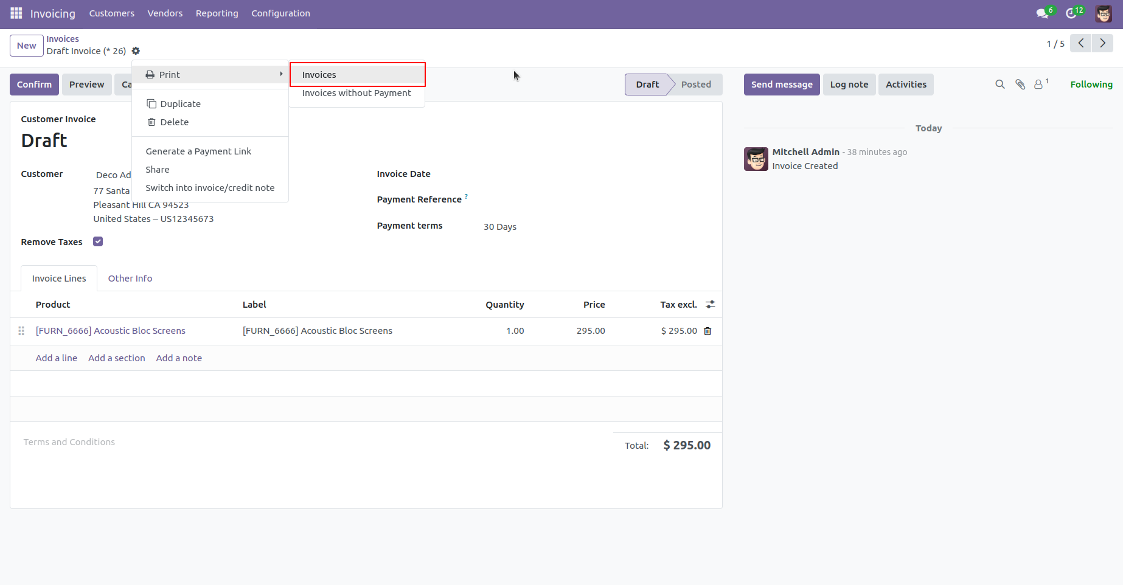Expand the Print submenu arrow
The width and height of the screenshot is (1123, 585).
(280, 74)
